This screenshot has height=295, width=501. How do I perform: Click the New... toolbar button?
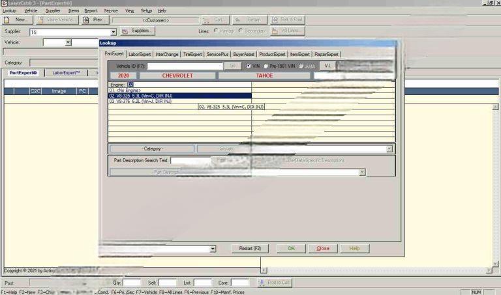tap(18, 20)
